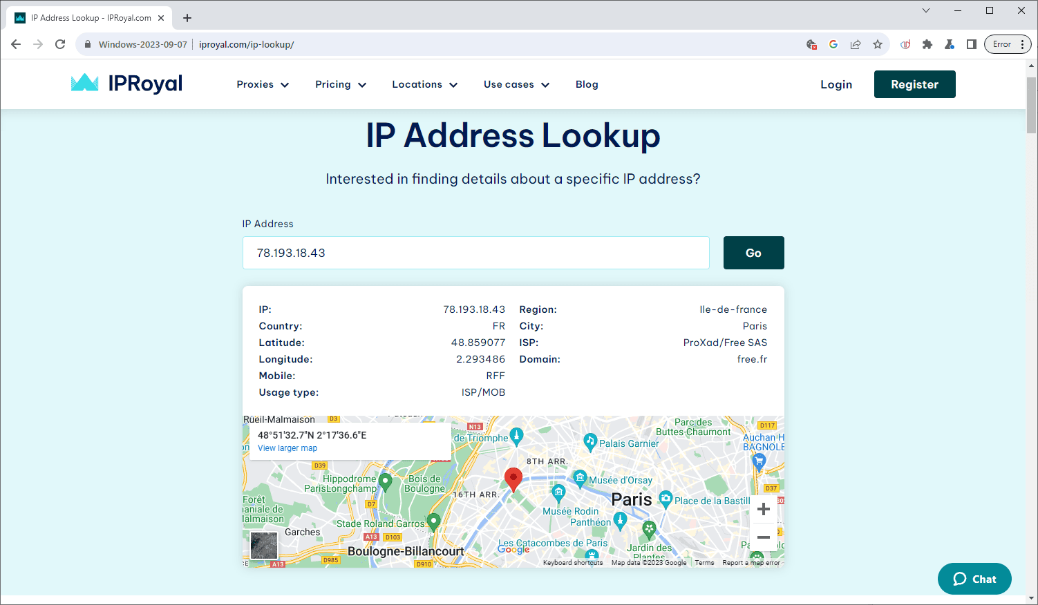Screen dimensions: 1038x605
Task: Click the domain value free.fr
Action: [752, 359]
